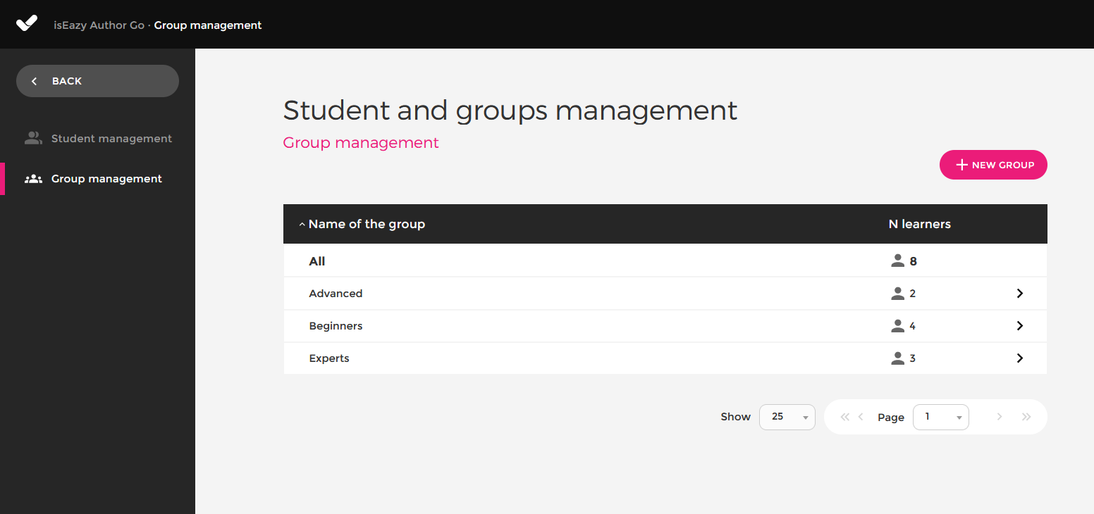
Task: Select the Advanced group name
Action: [336, 294]
